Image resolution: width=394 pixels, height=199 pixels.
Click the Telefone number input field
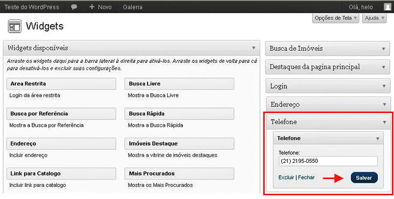point(328,161)
